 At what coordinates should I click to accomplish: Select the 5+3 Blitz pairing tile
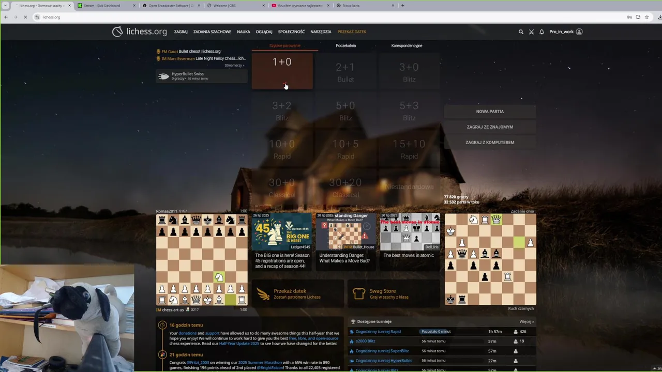click(409, 111)
